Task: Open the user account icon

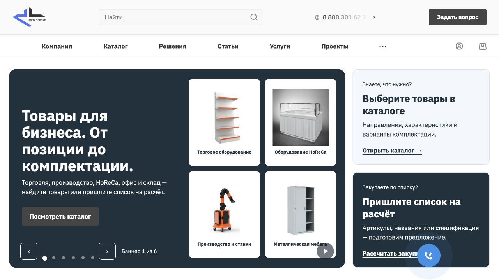Action: [459, 46]
